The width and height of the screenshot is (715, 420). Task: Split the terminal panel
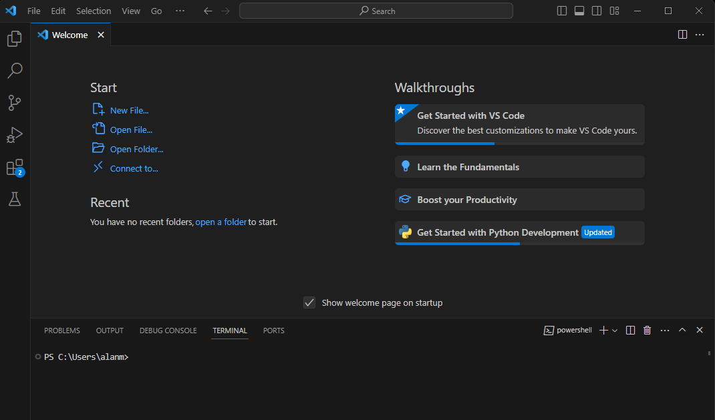(x=630, y=331)
